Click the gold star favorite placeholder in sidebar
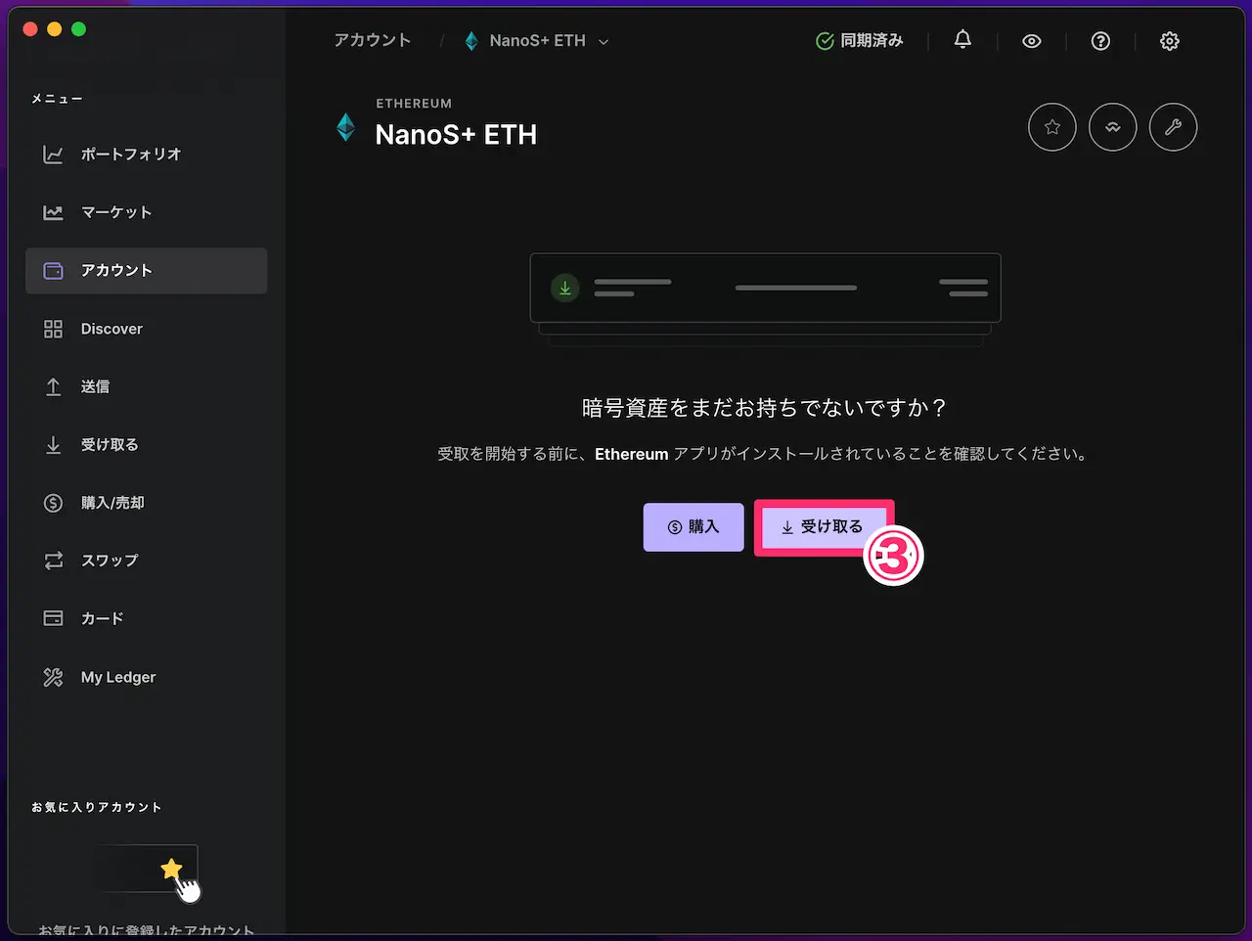 pyautogui.click(x=172, y=869)
